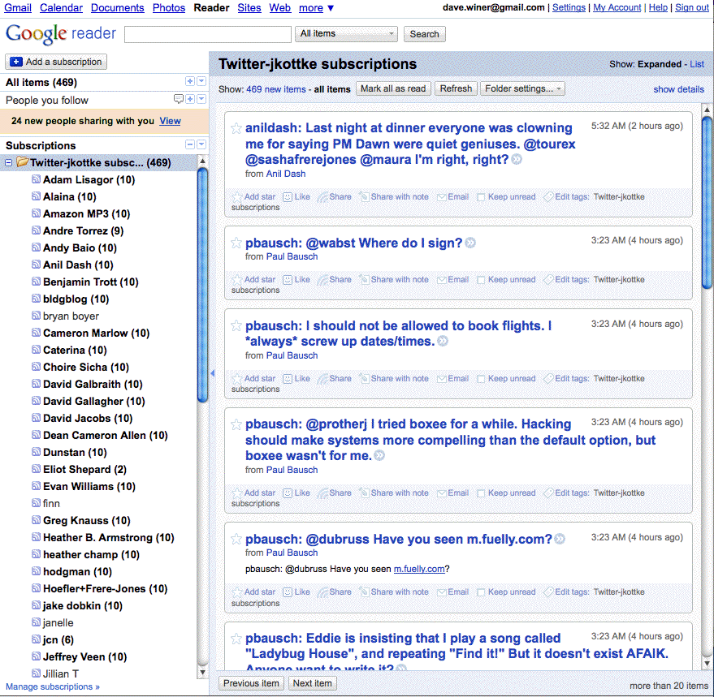Open the Folder settings dropdown
The width and height of the screenshot is (714, 697).
coord(522,89)
